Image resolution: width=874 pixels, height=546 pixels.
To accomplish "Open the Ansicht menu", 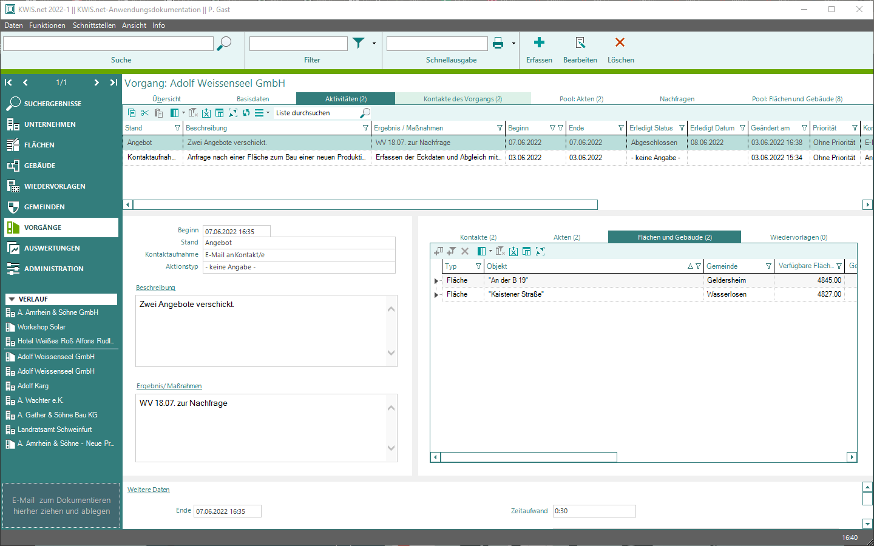I will click(134, 25).
